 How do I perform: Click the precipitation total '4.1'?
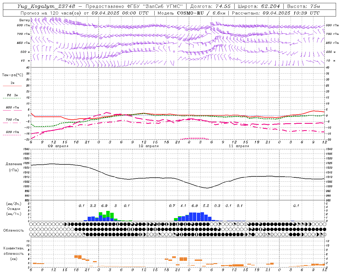point(183,206)
